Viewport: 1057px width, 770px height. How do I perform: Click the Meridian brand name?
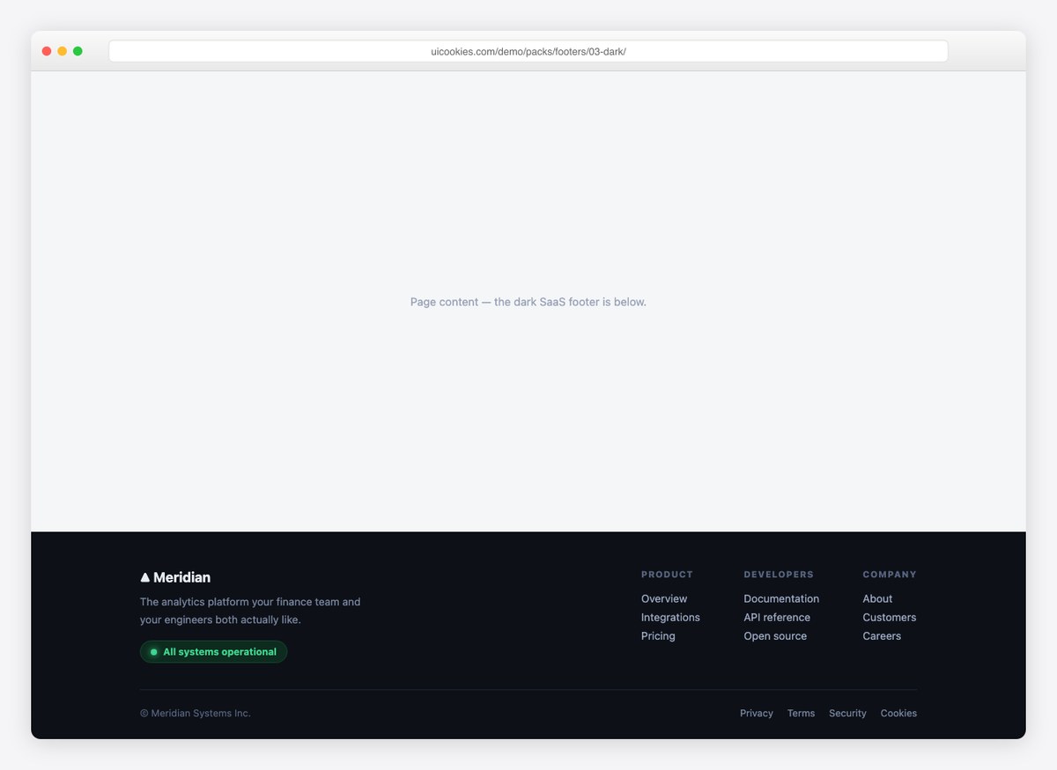point(181,577)
